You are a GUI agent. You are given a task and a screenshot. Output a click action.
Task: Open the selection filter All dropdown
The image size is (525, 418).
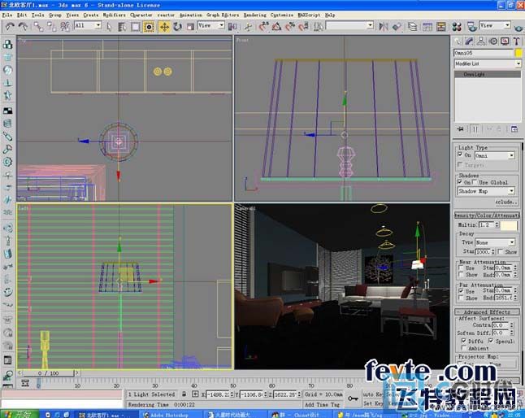pos(88,25)
